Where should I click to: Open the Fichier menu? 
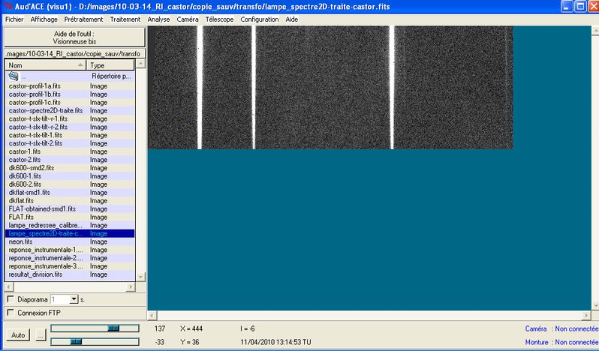pyautogui.click(x=14, y=19)
